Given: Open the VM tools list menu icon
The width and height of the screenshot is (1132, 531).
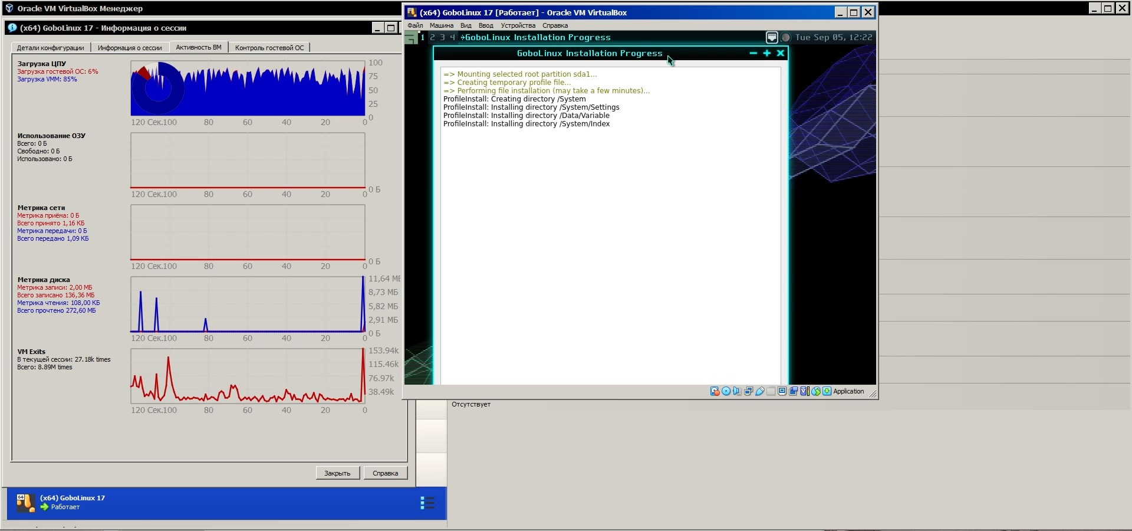Looking at the screenshot, I should (427, 503).
